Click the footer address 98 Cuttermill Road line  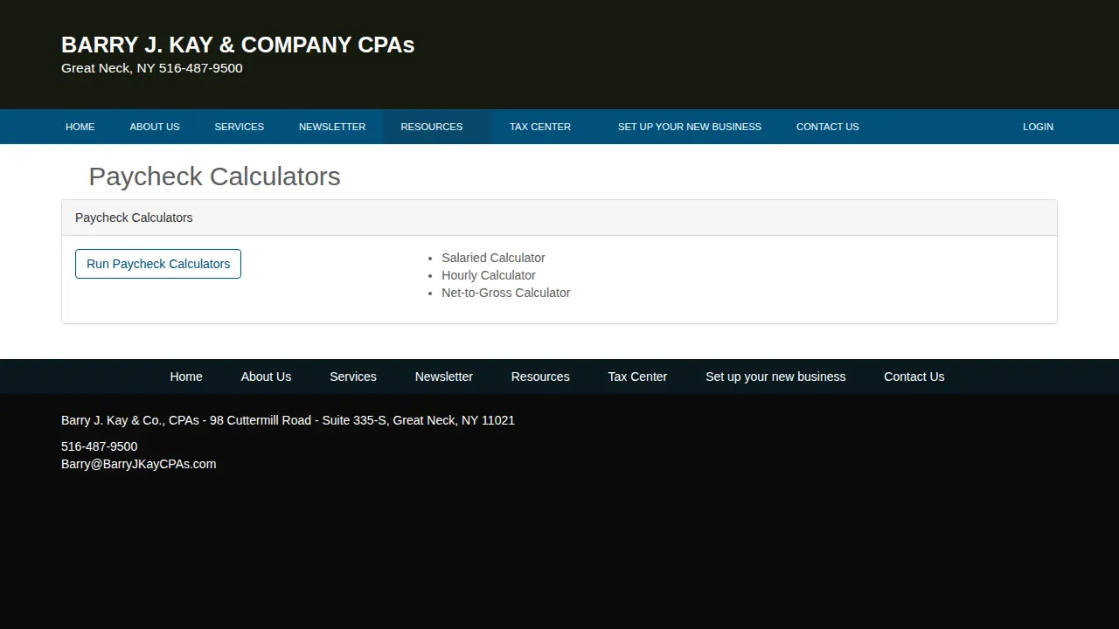tap(288, 420)
